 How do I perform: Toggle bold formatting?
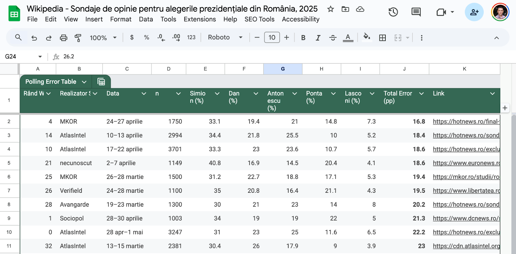pos(303,38)
